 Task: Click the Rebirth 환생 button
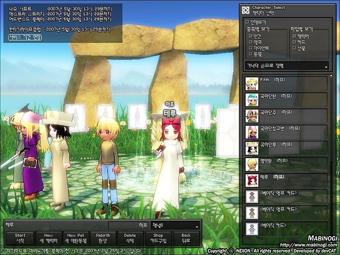[103, 238]
